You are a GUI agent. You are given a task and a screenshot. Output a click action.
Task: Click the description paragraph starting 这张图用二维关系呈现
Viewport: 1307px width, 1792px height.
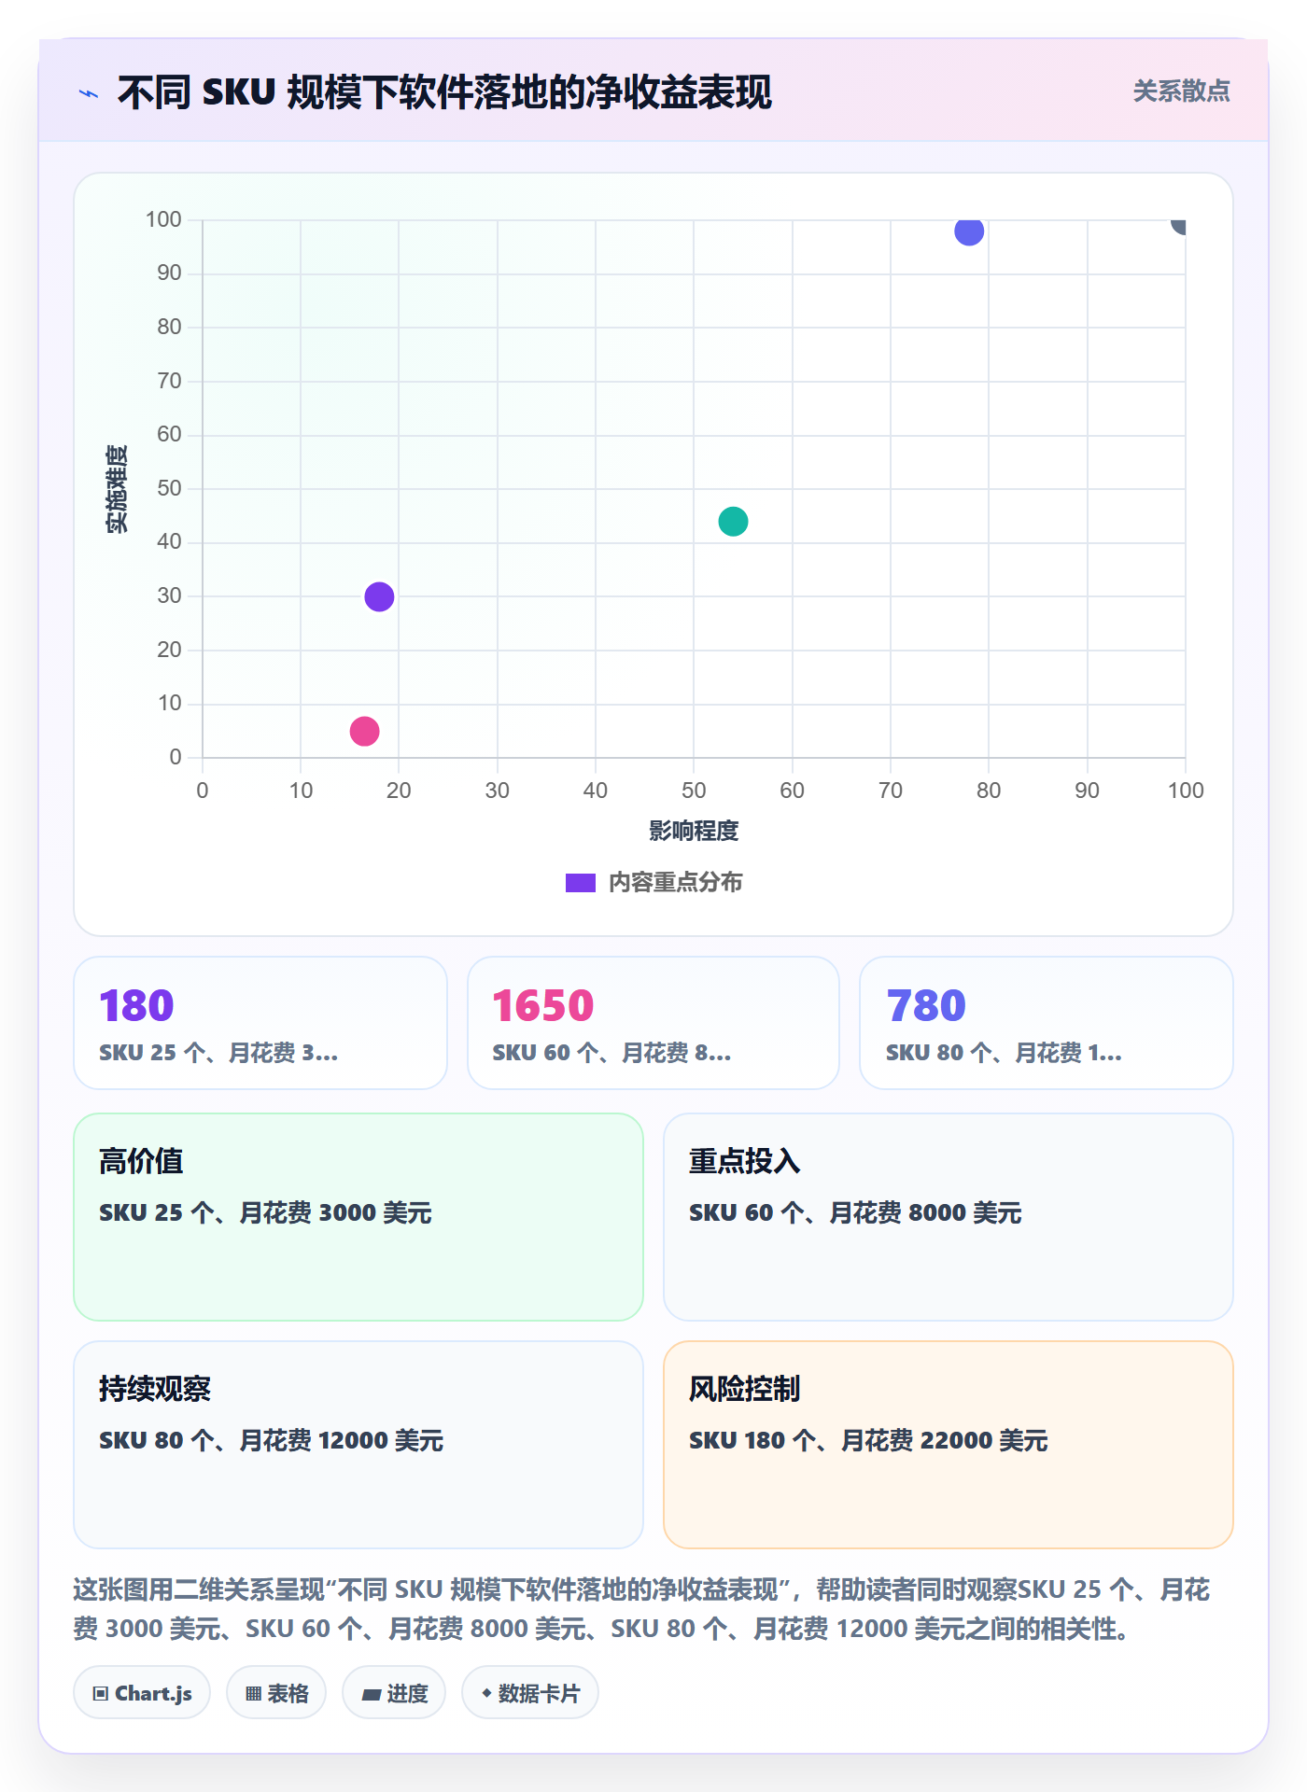coord(641,1609)
